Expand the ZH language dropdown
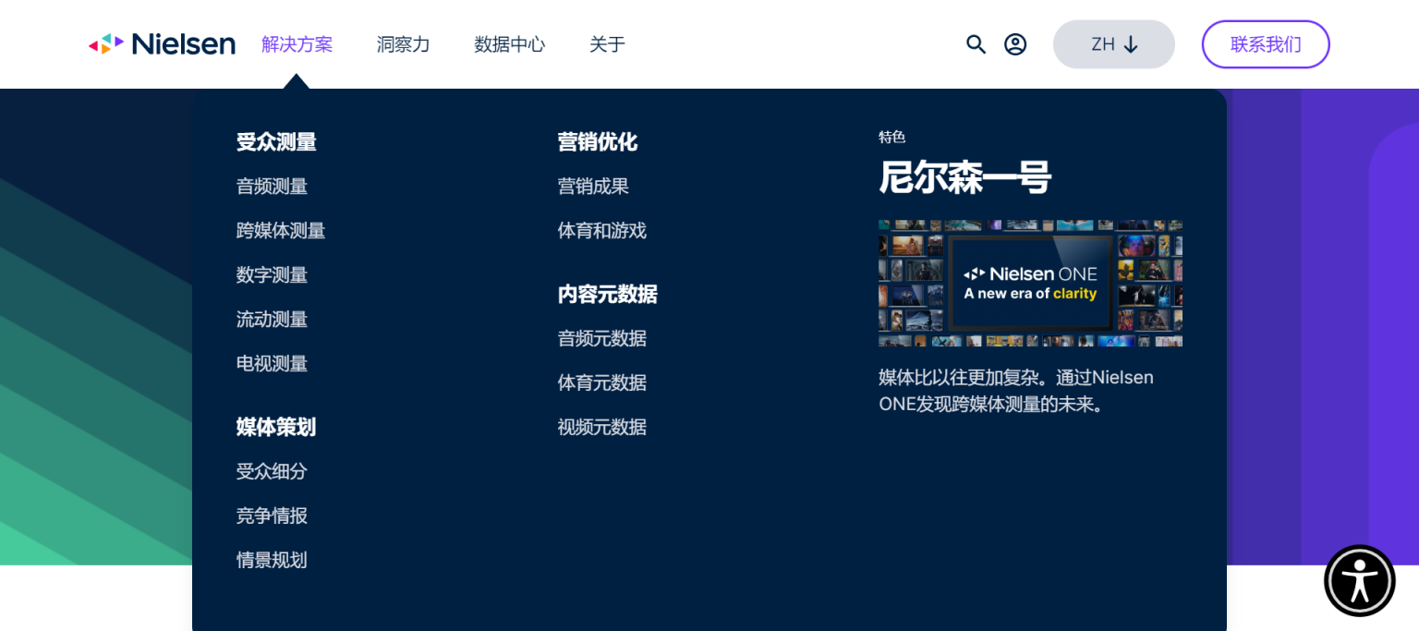The width and height of the screenshot is (1419, 631). coord(1113,44)
